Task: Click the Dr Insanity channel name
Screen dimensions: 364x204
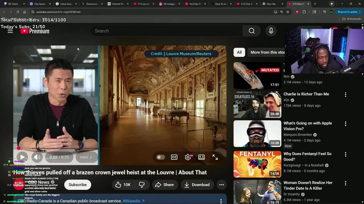Action: [291, 194]
